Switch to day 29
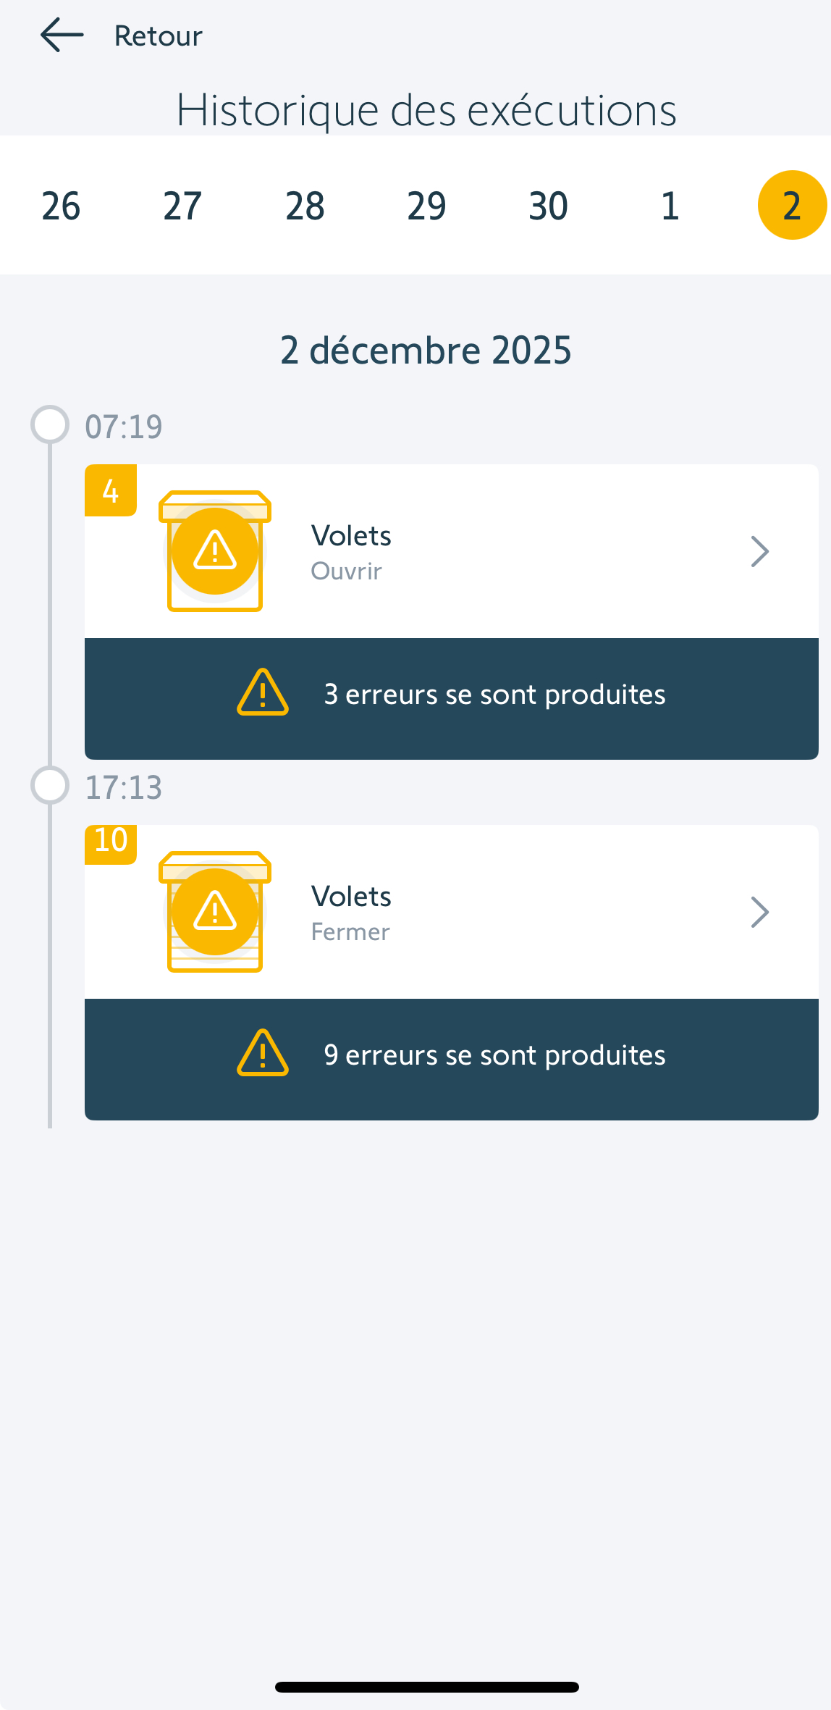831x1710 pixels. click(x=426, y=206)
